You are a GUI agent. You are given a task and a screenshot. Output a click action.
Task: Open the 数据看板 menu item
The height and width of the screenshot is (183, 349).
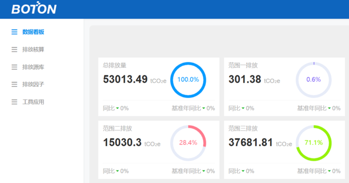(x=33, y=32)
